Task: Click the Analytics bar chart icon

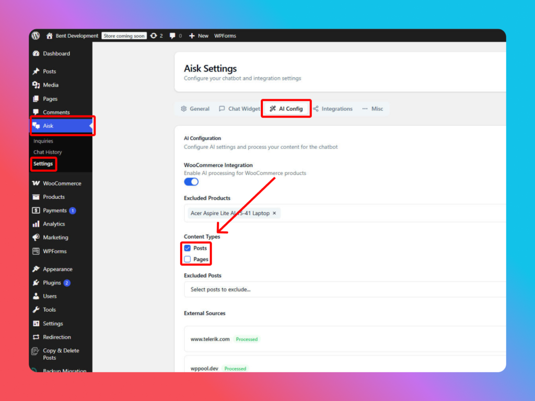Action: 36,224
